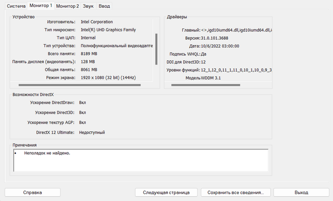The height and width of the screenshot is (201, 333).
Task: Click the igd10iumd64.dll main driver text
Action: point(236,30)
